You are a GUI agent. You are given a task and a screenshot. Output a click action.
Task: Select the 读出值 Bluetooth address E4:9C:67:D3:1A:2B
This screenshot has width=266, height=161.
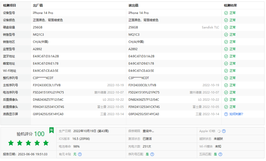pos(141,56)
